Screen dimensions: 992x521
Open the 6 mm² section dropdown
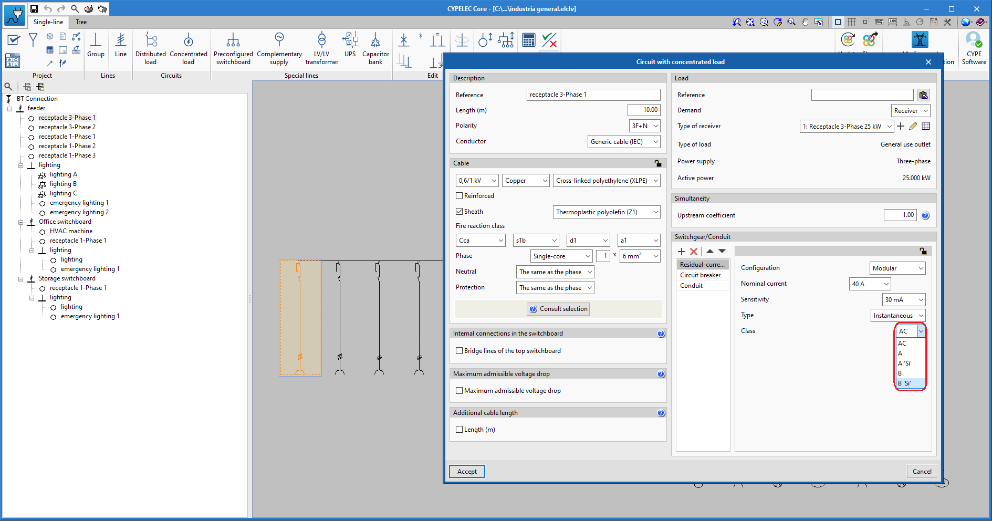(x=640, y=256)
